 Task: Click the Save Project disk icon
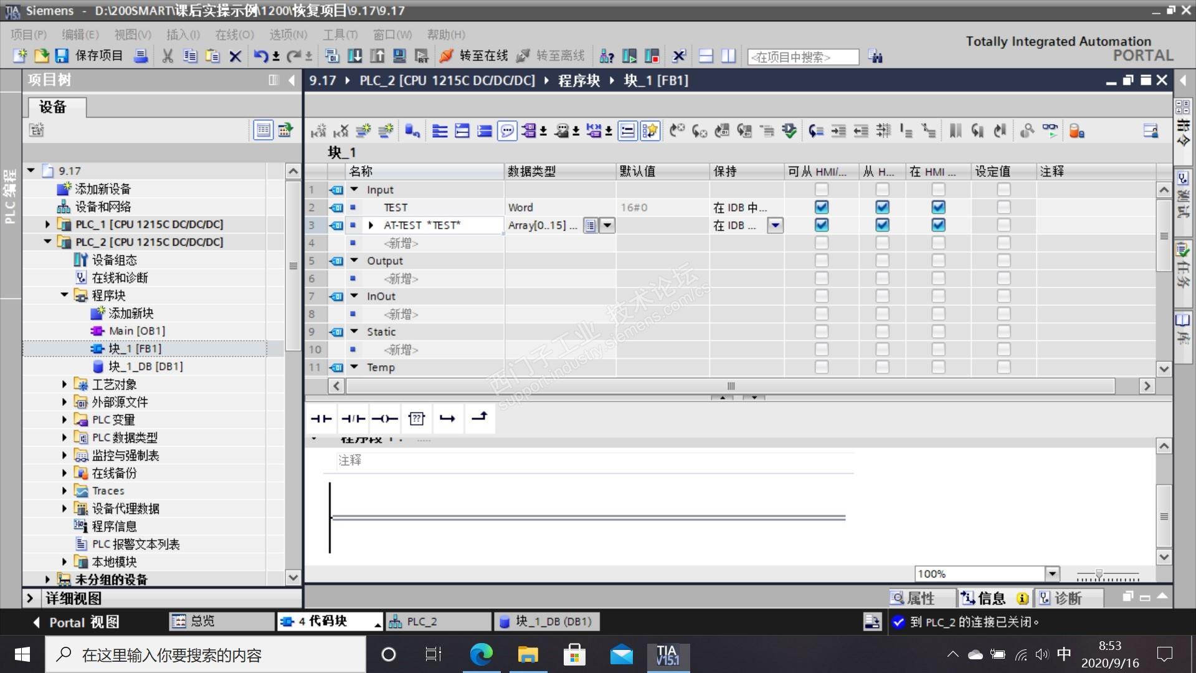62,56
